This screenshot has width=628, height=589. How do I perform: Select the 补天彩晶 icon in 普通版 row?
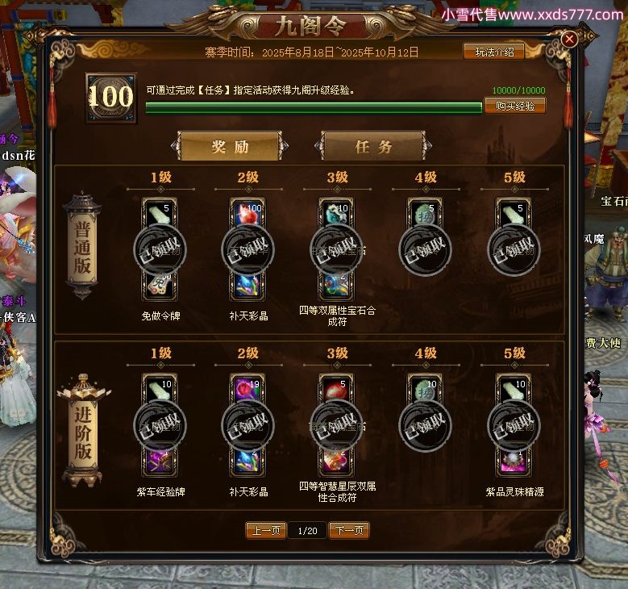coord(247,286)
